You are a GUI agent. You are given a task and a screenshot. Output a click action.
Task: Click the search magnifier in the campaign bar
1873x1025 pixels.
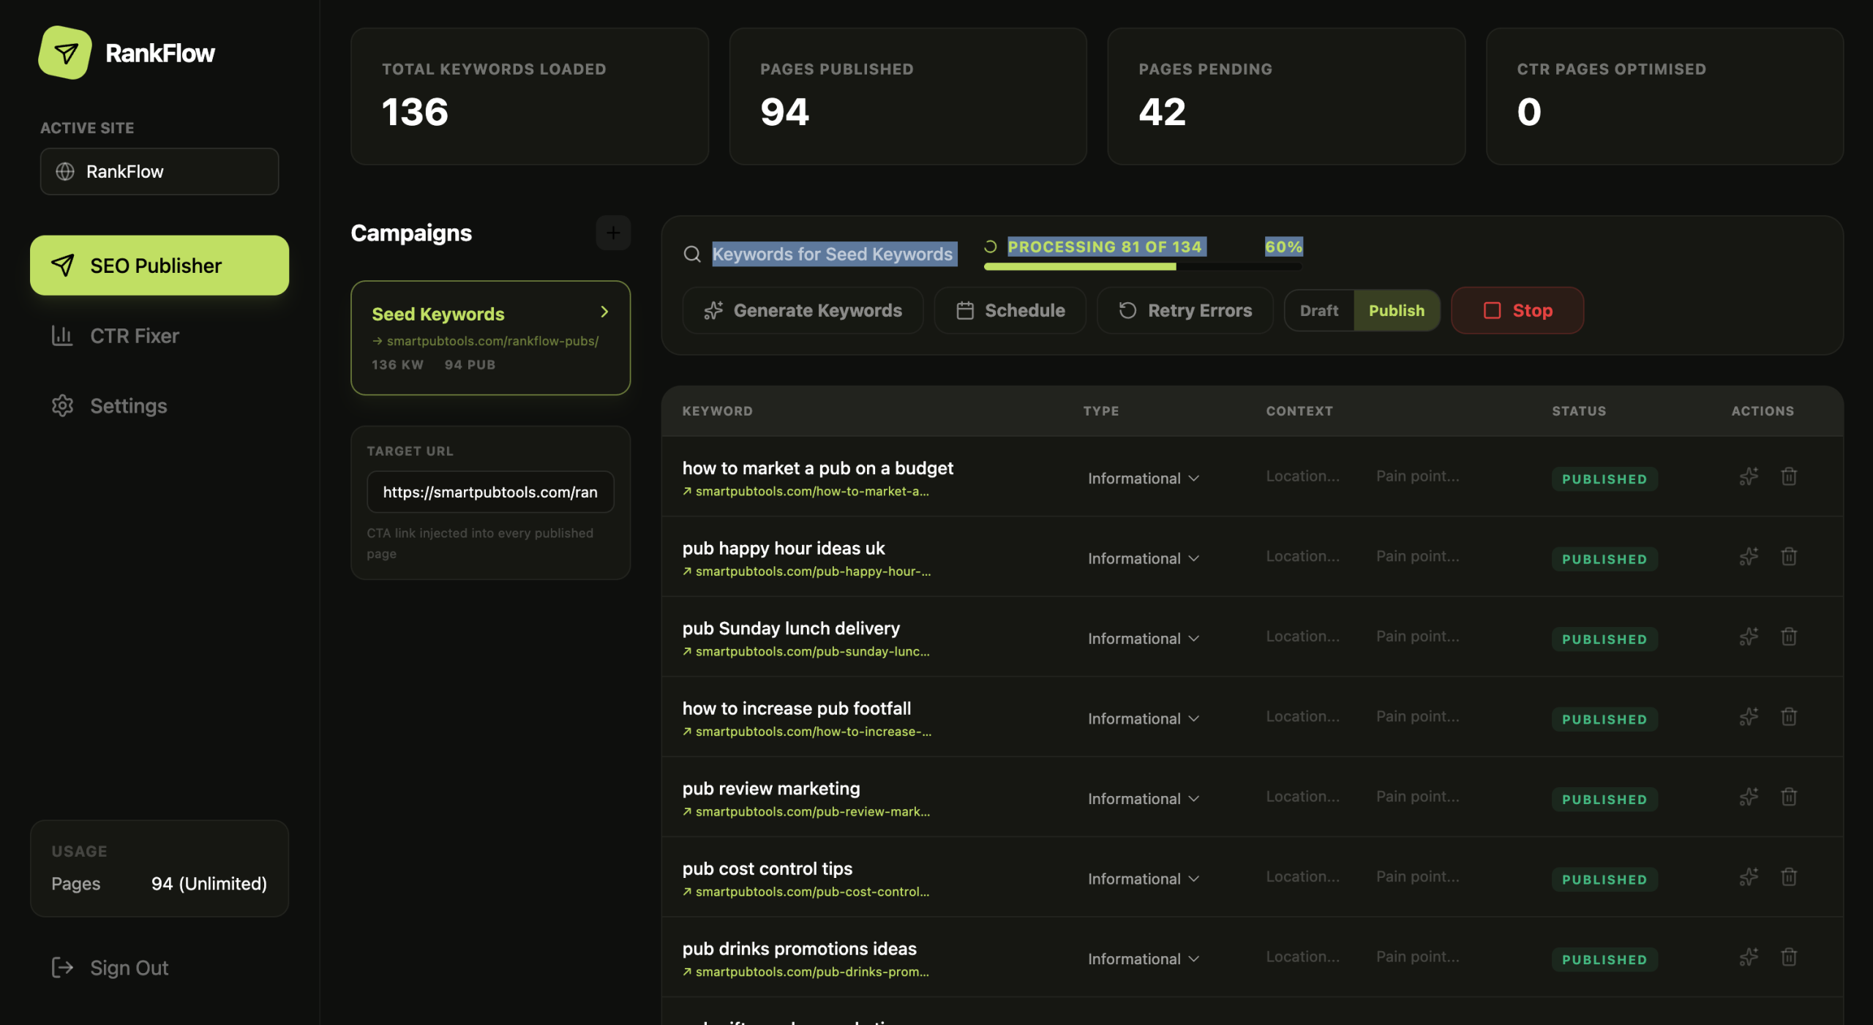[692, 254]
